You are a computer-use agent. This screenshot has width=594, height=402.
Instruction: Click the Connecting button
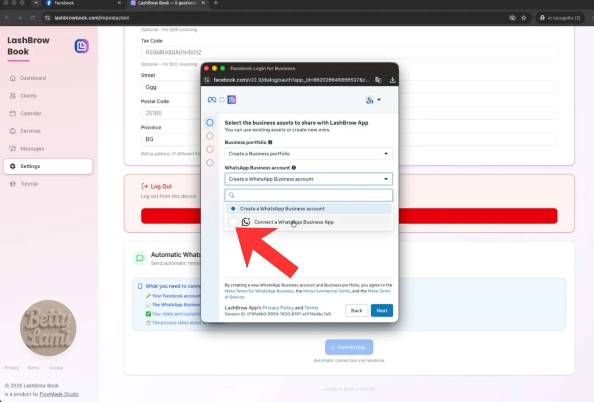[x=349, y=347]
